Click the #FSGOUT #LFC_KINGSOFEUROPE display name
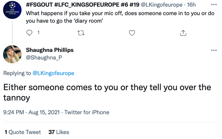The image size is (222, 139). pos(83,5)
